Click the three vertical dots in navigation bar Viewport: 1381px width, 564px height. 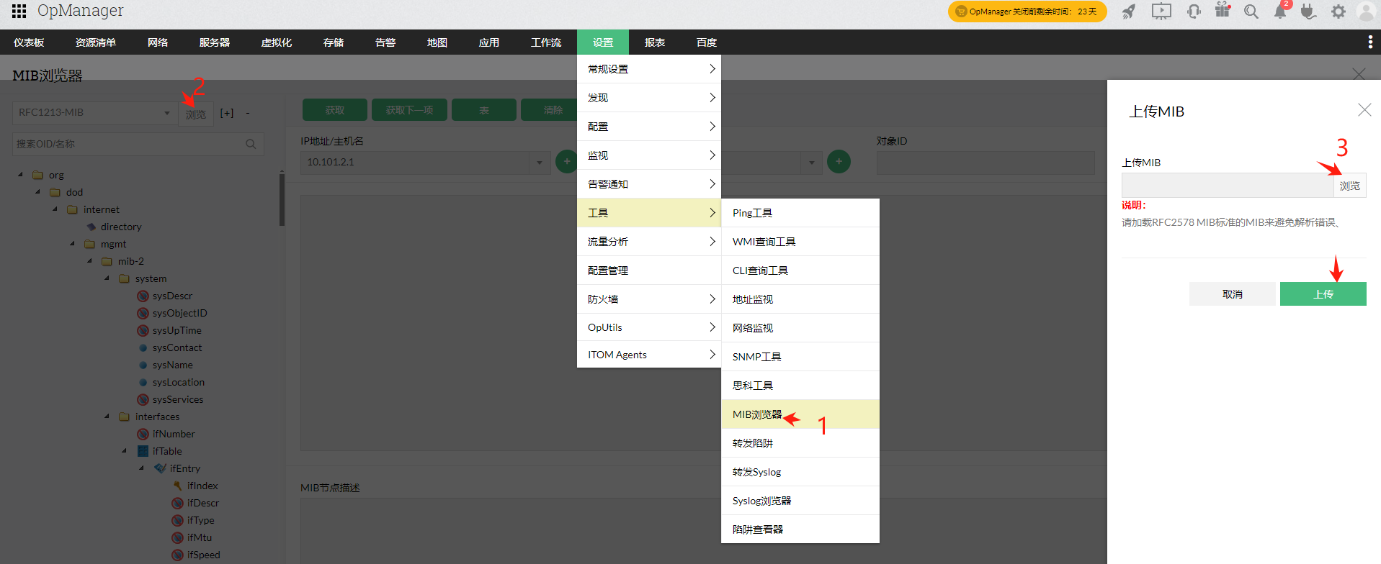(x=1369, y=42)
